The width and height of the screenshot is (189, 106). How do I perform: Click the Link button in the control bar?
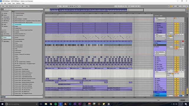click(x=3, y=6)
